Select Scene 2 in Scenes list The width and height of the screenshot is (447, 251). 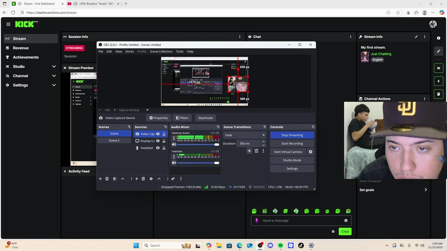[114, 140]
